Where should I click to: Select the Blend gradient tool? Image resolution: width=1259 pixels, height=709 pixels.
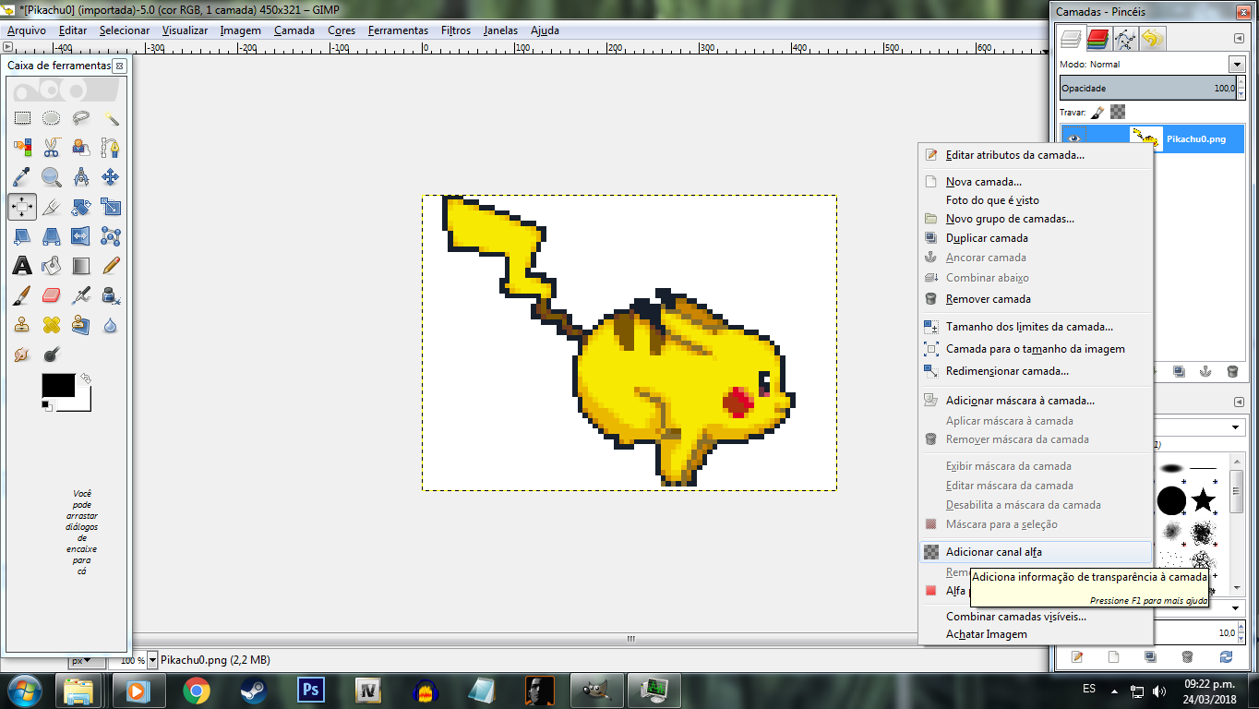(81, 266)
